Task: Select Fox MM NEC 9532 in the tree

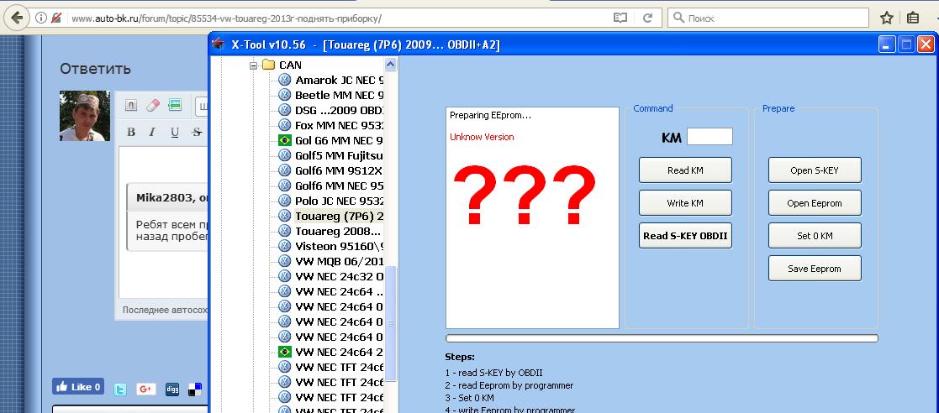Action: tap(339, 126)
